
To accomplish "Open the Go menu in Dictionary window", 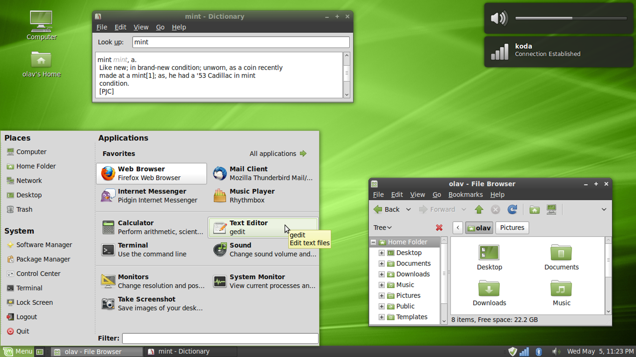I will tap(160, 27).
